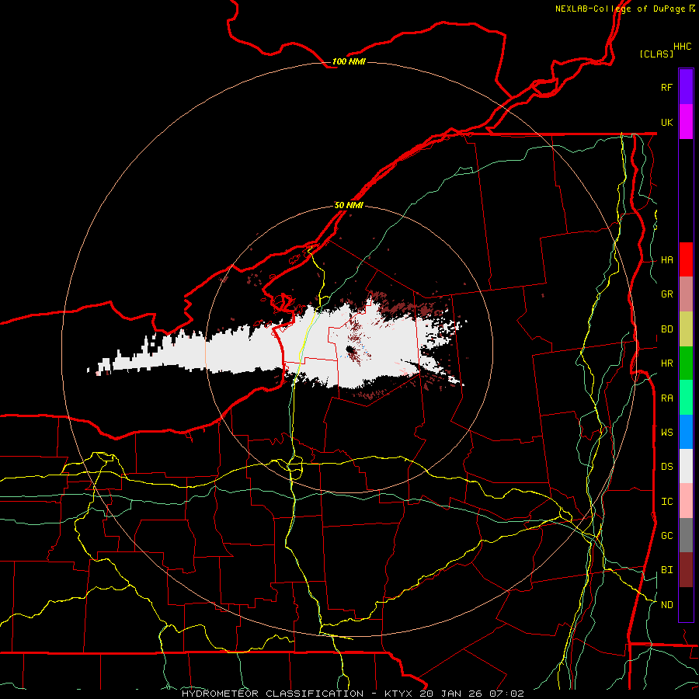
Task: Click the 50 NMI range ring label
Action: [349, 205]
